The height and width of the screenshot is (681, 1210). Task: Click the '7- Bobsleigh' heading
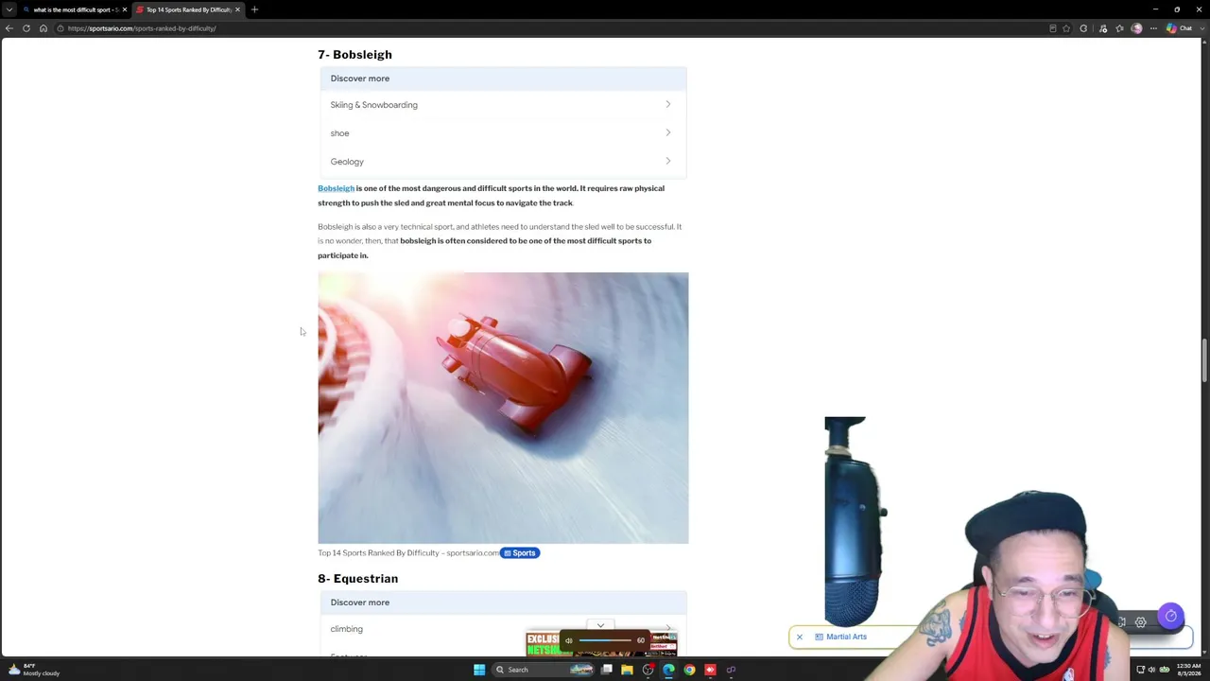[354, 55]
